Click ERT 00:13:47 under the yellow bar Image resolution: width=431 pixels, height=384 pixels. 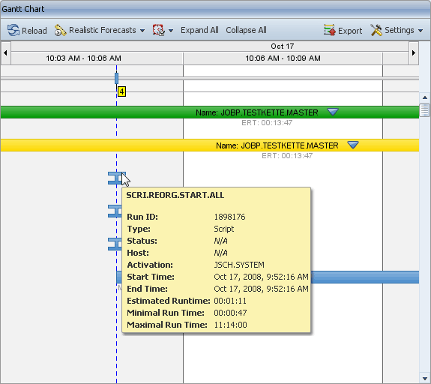click(287, 156)
